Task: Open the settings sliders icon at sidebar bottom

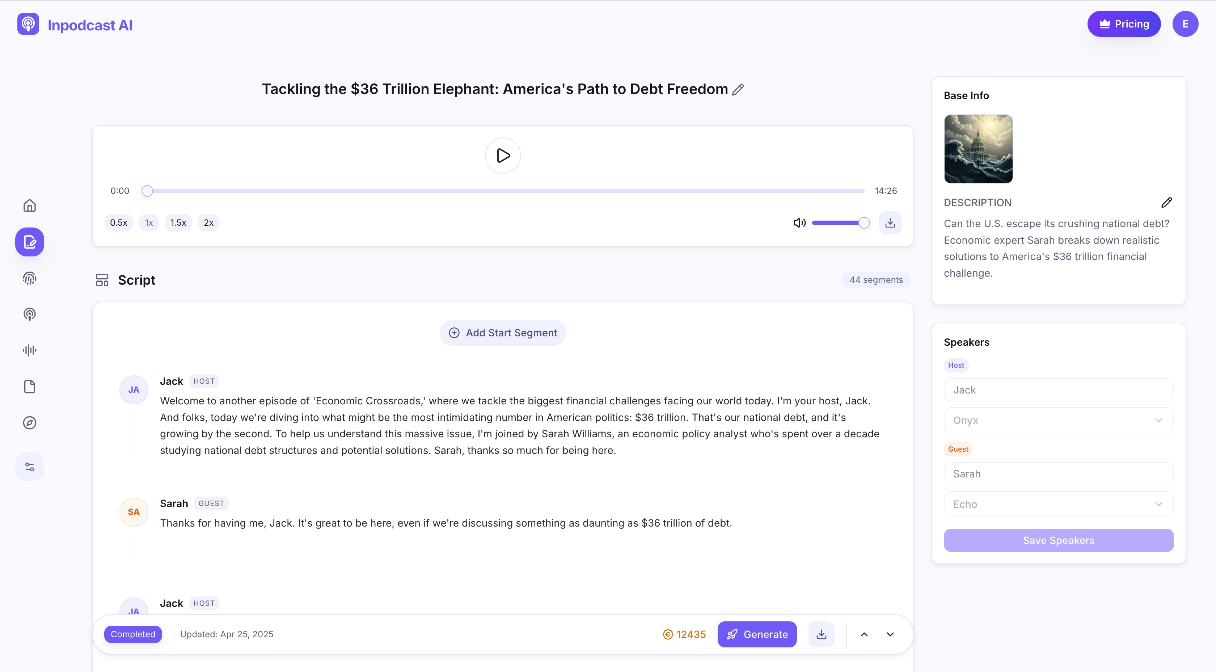Action: click(x=29, y=467)
